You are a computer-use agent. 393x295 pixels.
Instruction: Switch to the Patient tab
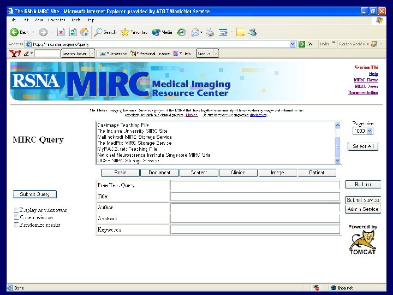coord(317,173)
